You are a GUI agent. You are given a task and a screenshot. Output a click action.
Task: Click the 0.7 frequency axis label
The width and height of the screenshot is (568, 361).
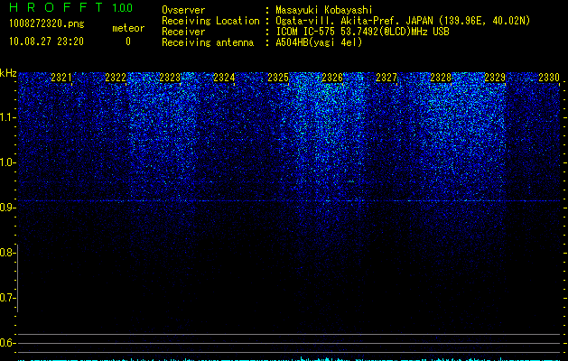click(7, 298)
